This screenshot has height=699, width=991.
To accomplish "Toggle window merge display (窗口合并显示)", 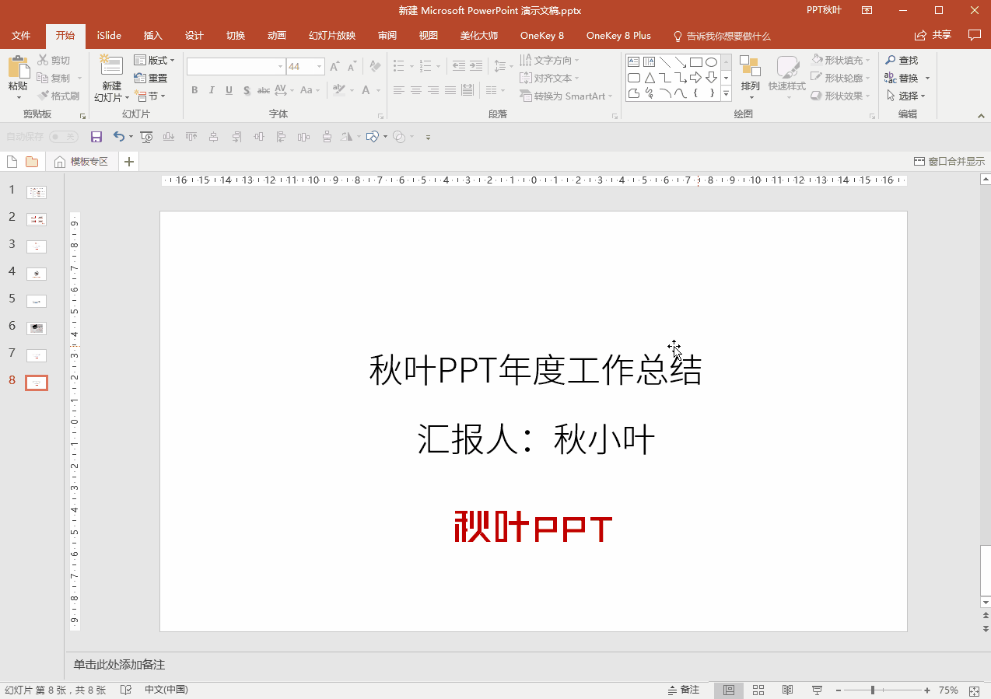I will click(949, 162).
